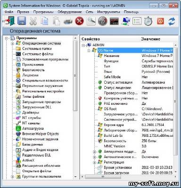
Task: Collapse the ADMIN node in properties
Action: point(83,45)
